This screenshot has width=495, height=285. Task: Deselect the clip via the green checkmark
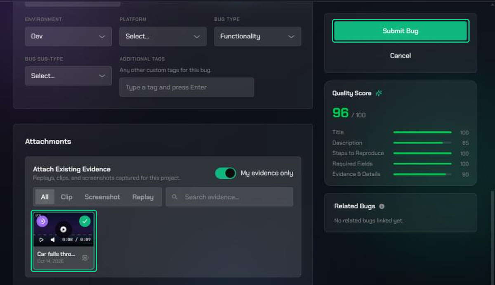click(x=85, y=221)
